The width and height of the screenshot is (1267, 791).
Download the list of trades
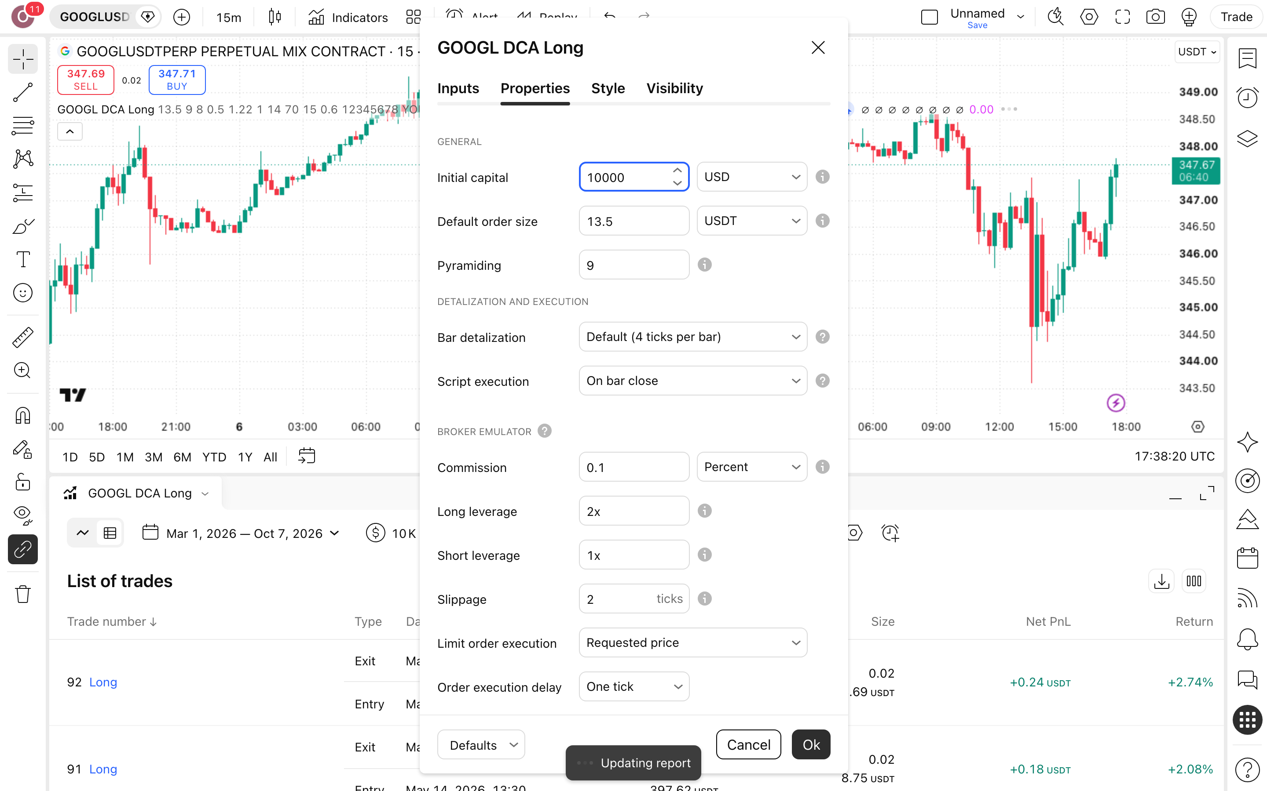pyautogui.click(x=1161, y=581)
